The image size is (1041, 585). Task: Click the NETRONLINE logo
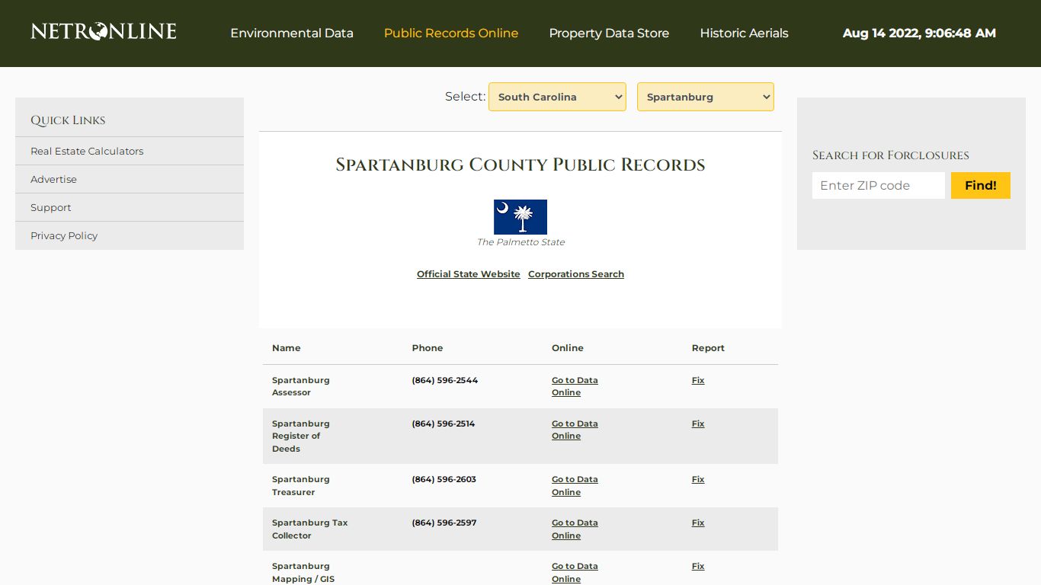click(104, 31)
